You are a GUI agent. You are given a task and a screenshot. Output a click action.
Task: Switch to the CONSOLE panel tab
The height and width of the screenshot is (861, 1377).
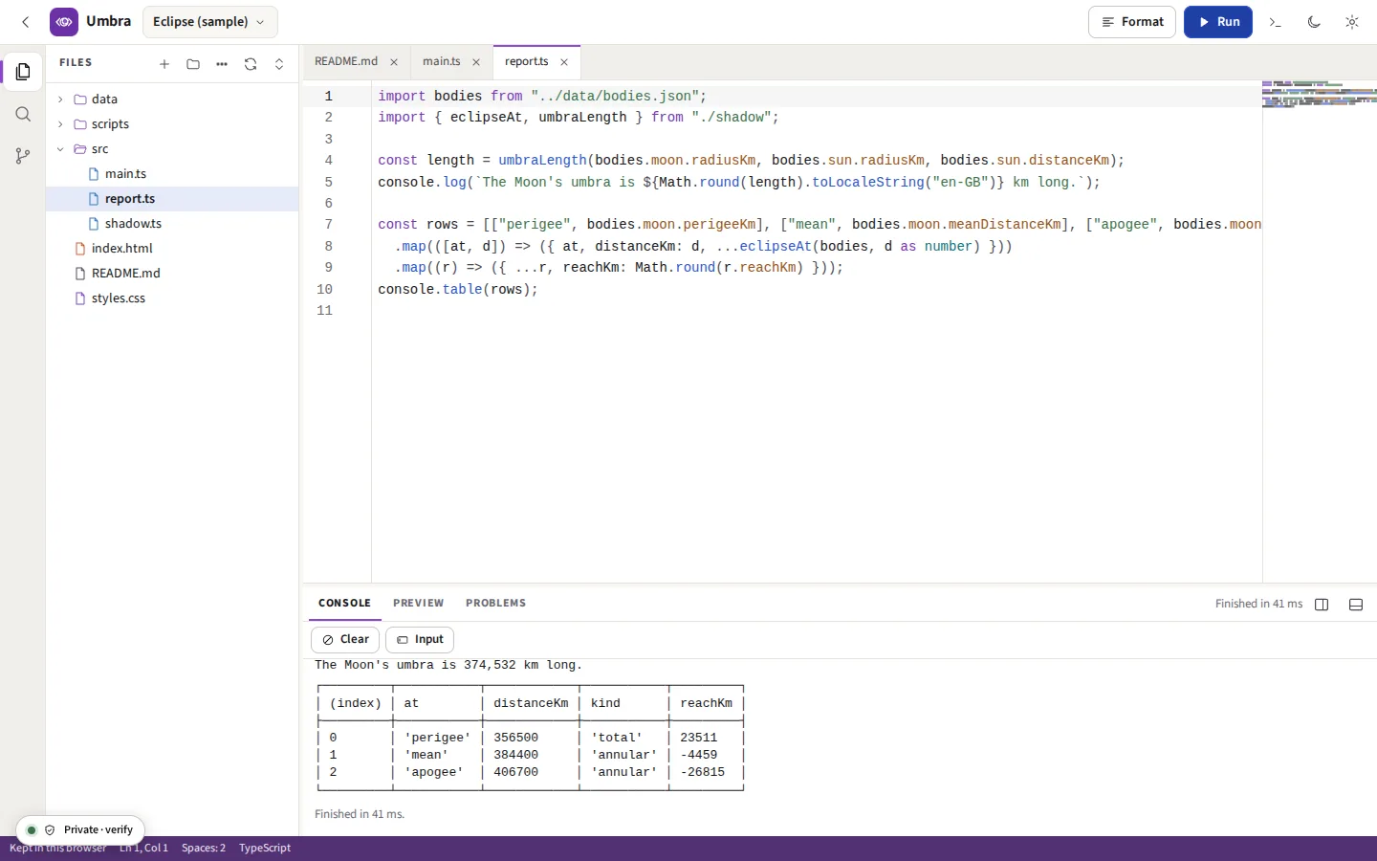tap(344, 604)
